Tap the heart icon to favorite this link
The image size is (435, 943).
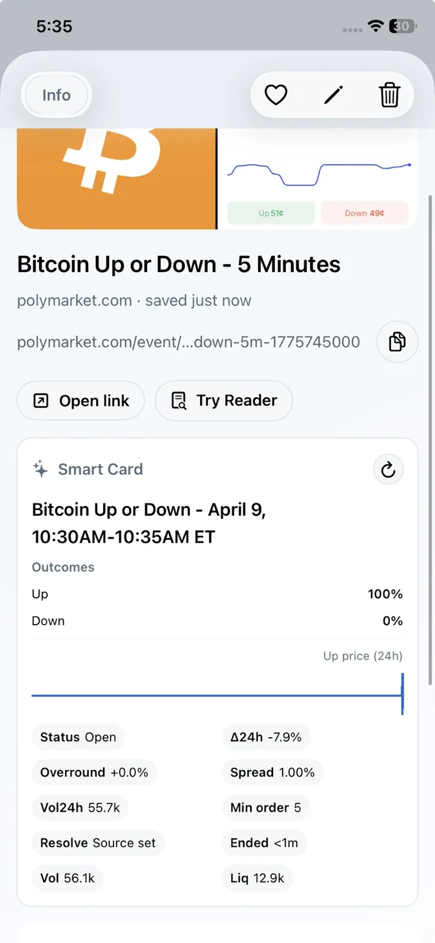275,95
